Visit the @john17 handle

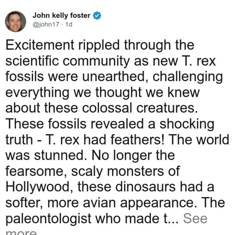point(46,24)
